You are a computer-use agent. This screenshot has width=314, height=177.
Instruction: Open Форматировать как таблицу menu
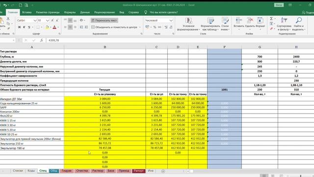(x=210, y=24)
